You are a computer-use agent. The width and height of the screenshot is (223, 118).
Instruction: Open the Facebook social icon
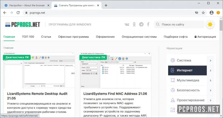148,24
